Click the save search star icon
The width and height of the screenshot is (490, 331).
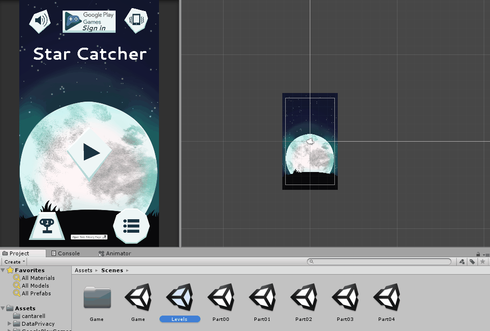482,262
